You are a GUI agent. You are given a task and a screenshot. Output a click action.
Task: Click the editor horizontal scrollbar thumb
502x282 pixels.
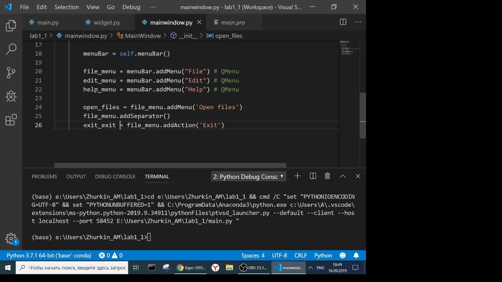point(170,166)
